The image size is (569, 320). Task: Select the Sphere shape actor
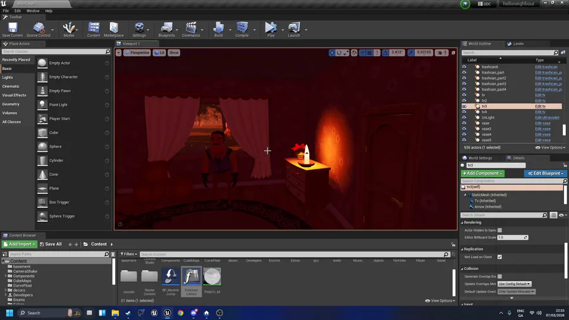point(73,147)
